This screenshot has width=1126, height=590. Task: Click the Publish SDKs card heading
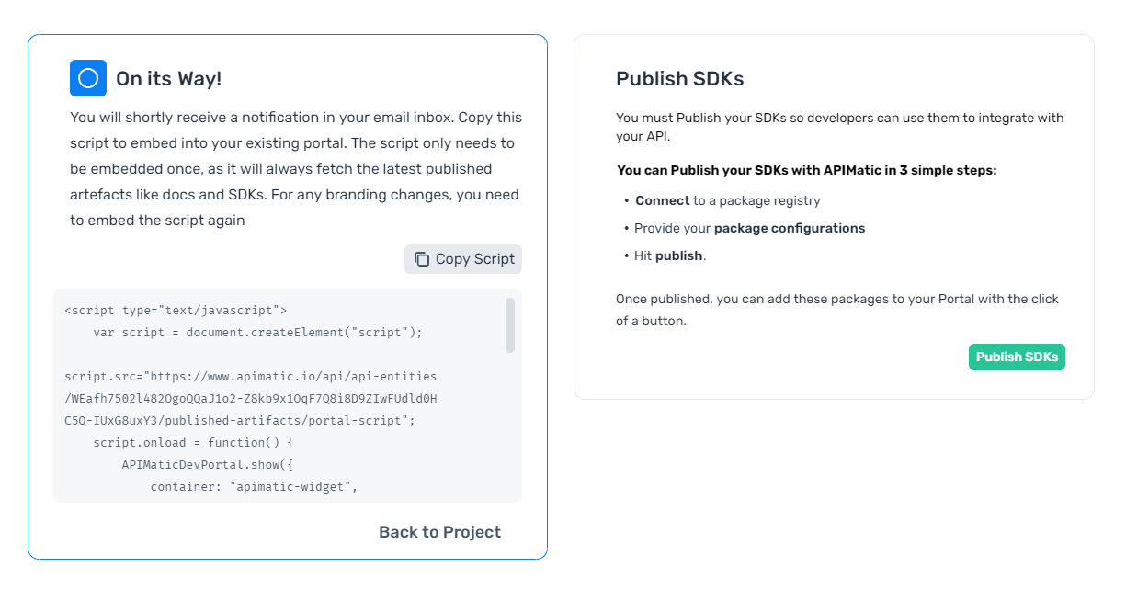(x=680, y=79)
